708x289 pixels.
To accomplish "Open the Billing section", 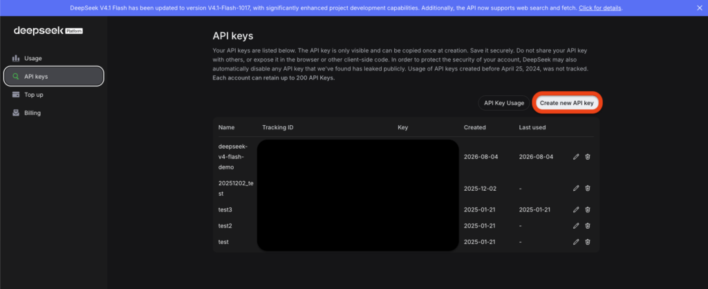I will coord(54,113).
